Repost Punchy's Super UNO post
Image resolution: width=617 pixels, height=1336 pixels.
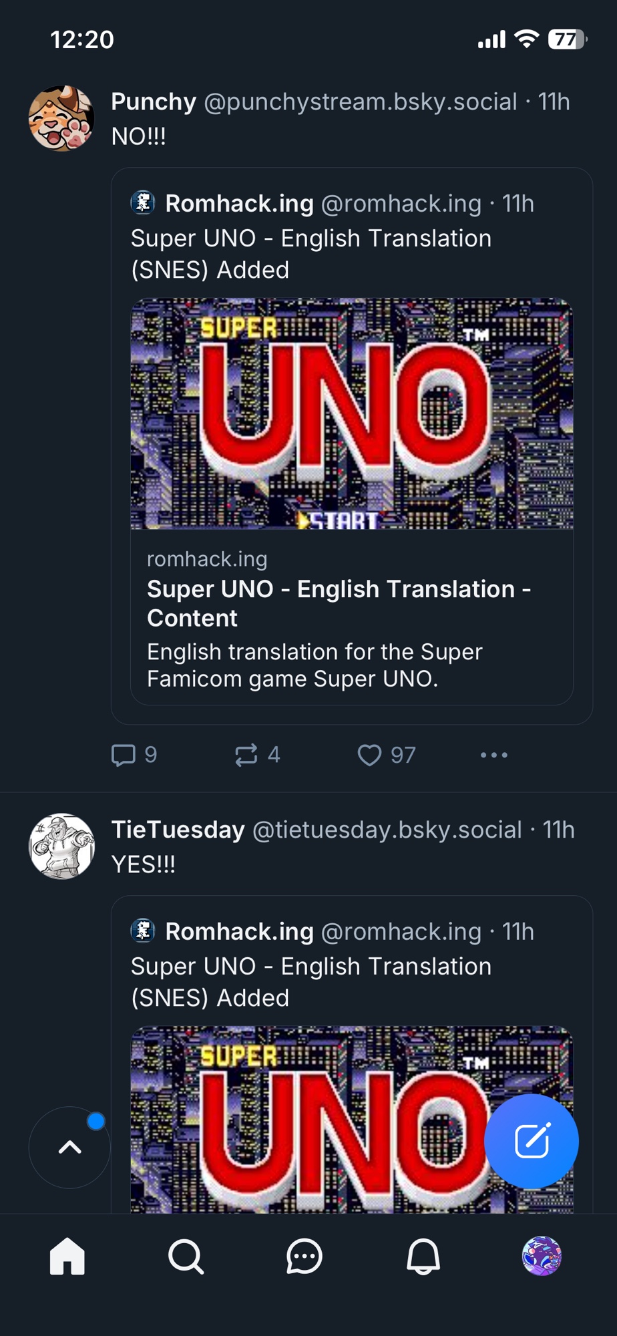(x=246, y=755)
